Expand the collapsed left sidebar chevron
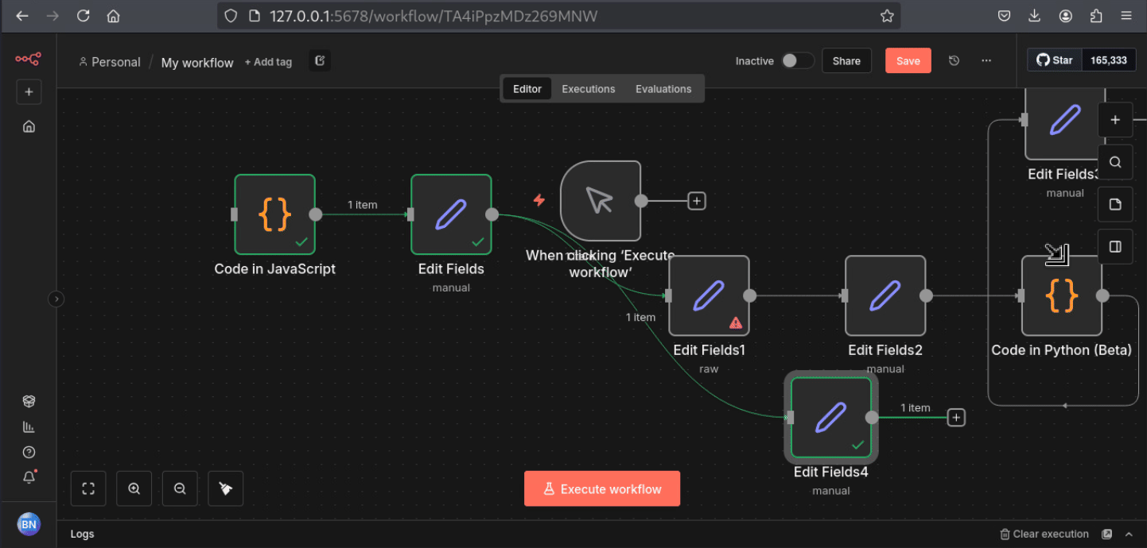 point(56,299)
